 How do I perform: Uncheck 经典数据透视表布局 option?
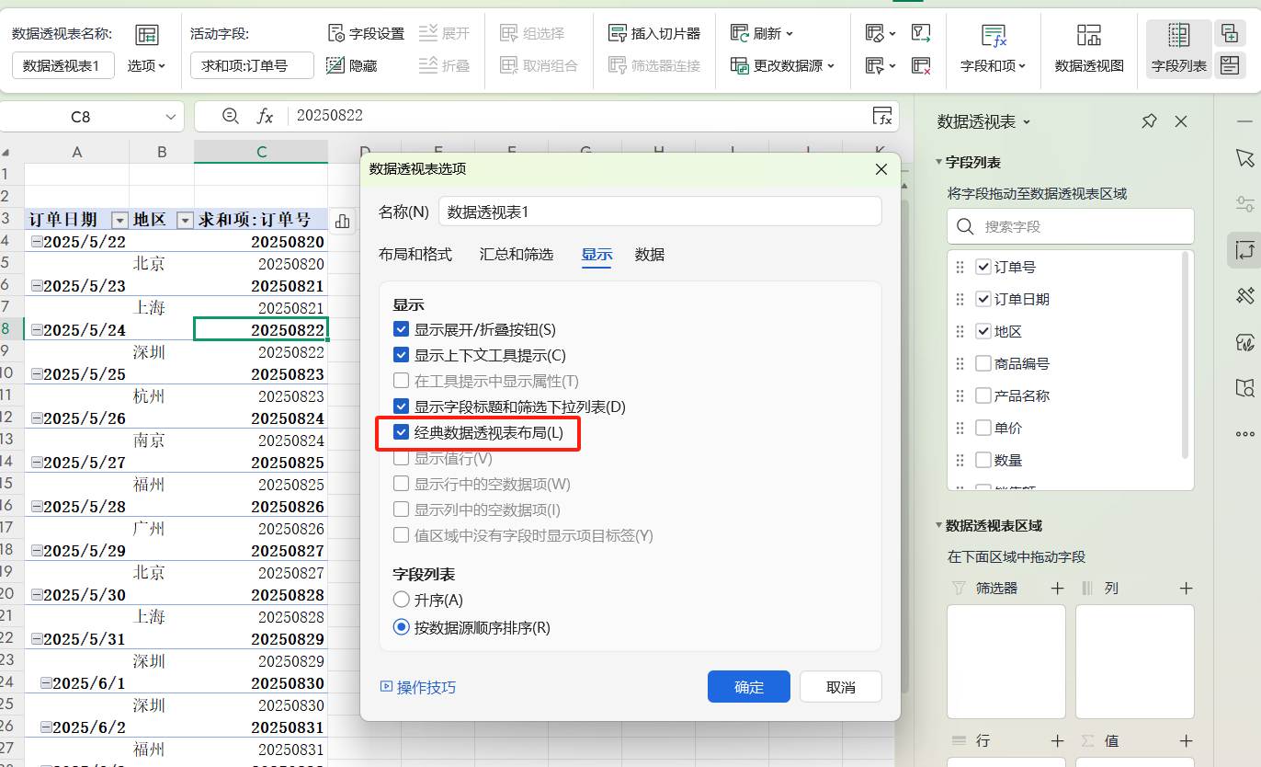401,432
